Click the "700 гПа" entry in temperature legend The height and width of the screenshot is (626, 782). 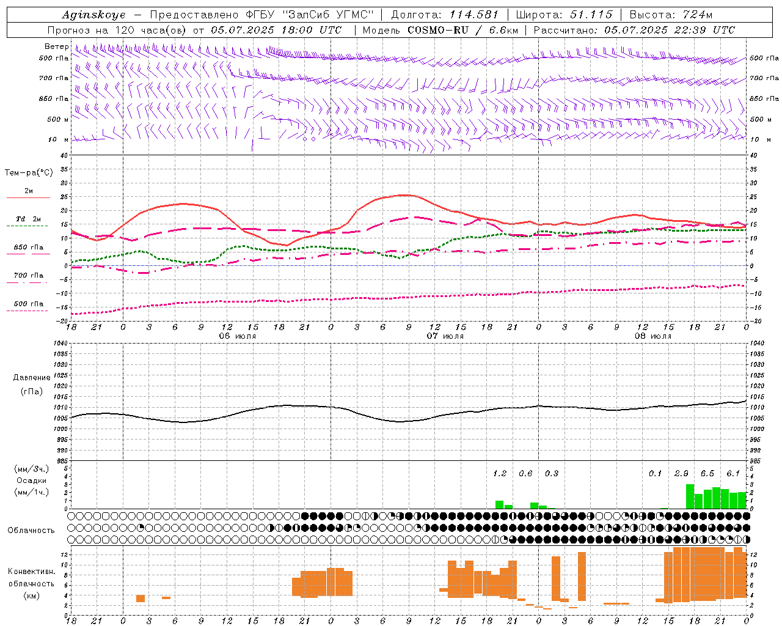coord(29,275)
